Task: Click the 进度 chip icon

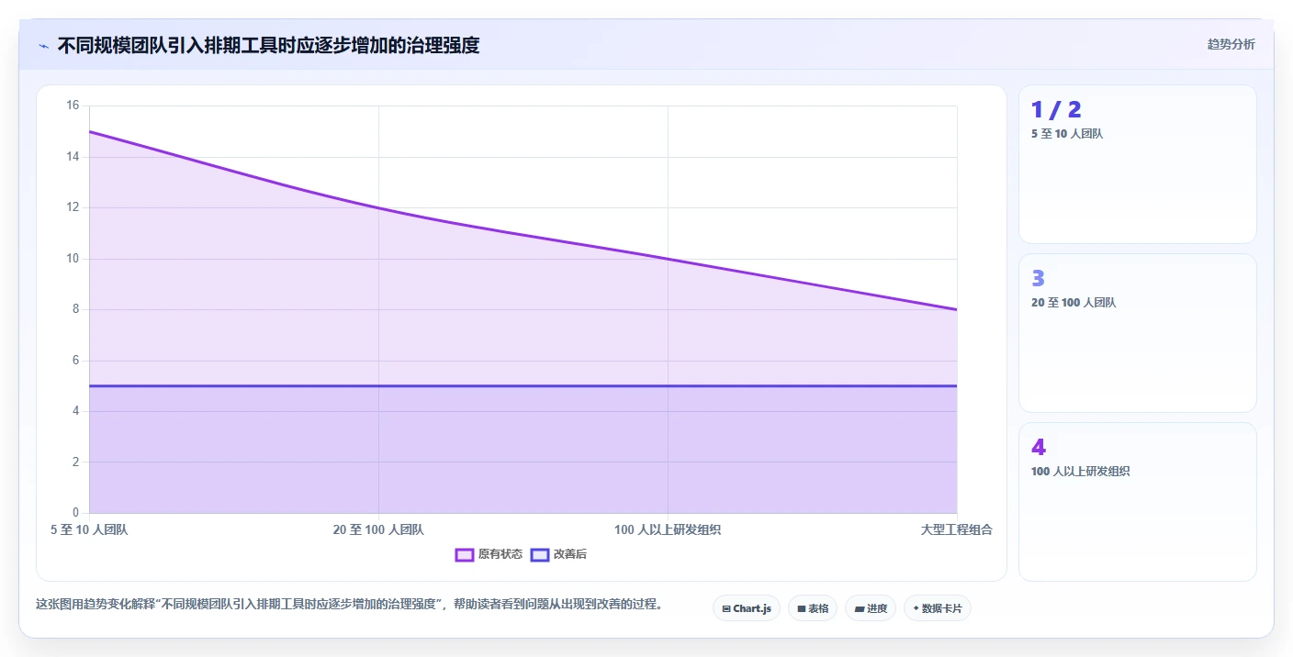Action: (x=860, y=608)
